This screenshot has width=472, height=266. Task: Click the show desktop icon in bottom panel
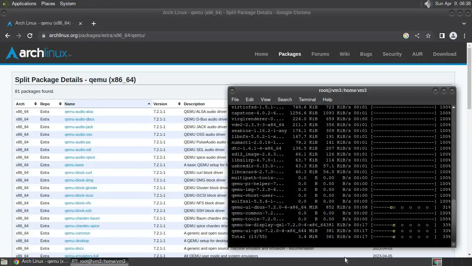tap(4, 262)
